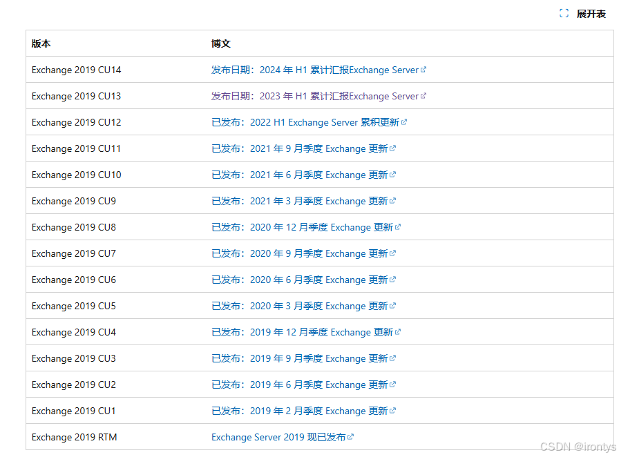Click external link icon after 2019 年 9 月 post

[392, 358]
